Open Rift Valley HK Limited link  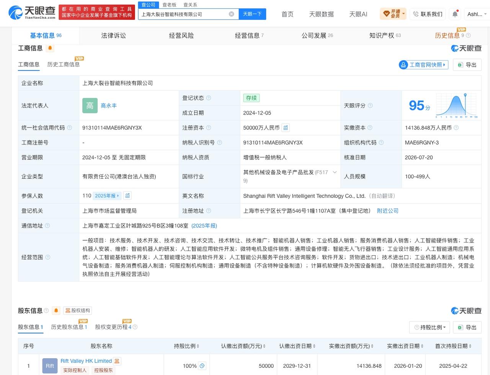coord(86,361)
